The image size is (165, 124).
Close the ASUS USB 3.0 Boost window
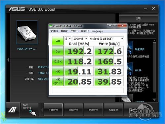tap(153, 9)
